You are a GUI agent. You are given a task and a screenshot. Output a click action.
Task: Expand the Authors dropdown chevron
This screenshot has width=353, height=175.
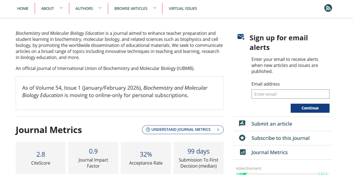(x=100, y=8)
